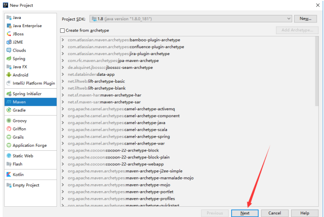The height and width of the screenshot is (217, 324).
Task: Select the Grails icon
Action: pos(9,137)
